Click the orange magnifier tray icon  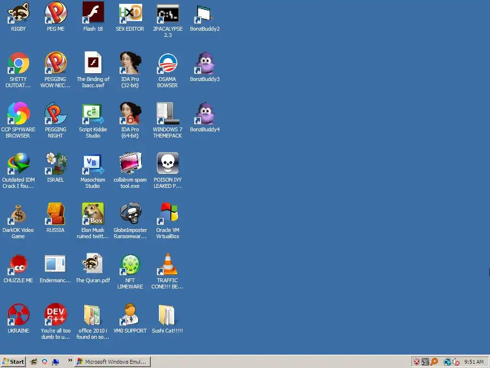(434, 362)
